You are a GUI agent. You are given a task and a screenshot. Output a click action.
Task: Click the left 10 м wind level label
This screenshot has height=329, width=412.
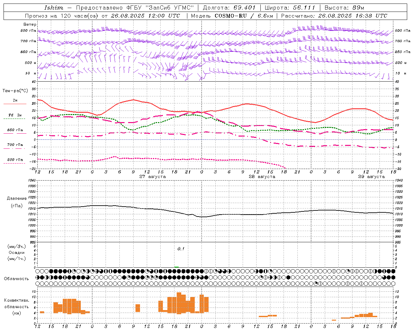coord(31,73)
